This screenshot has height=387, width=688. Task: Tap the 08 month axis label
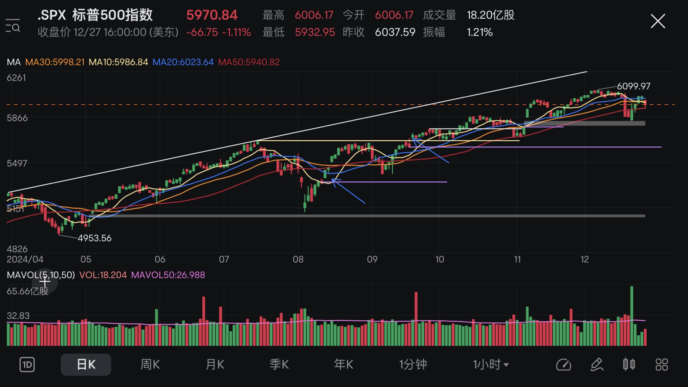click(298, 260)
